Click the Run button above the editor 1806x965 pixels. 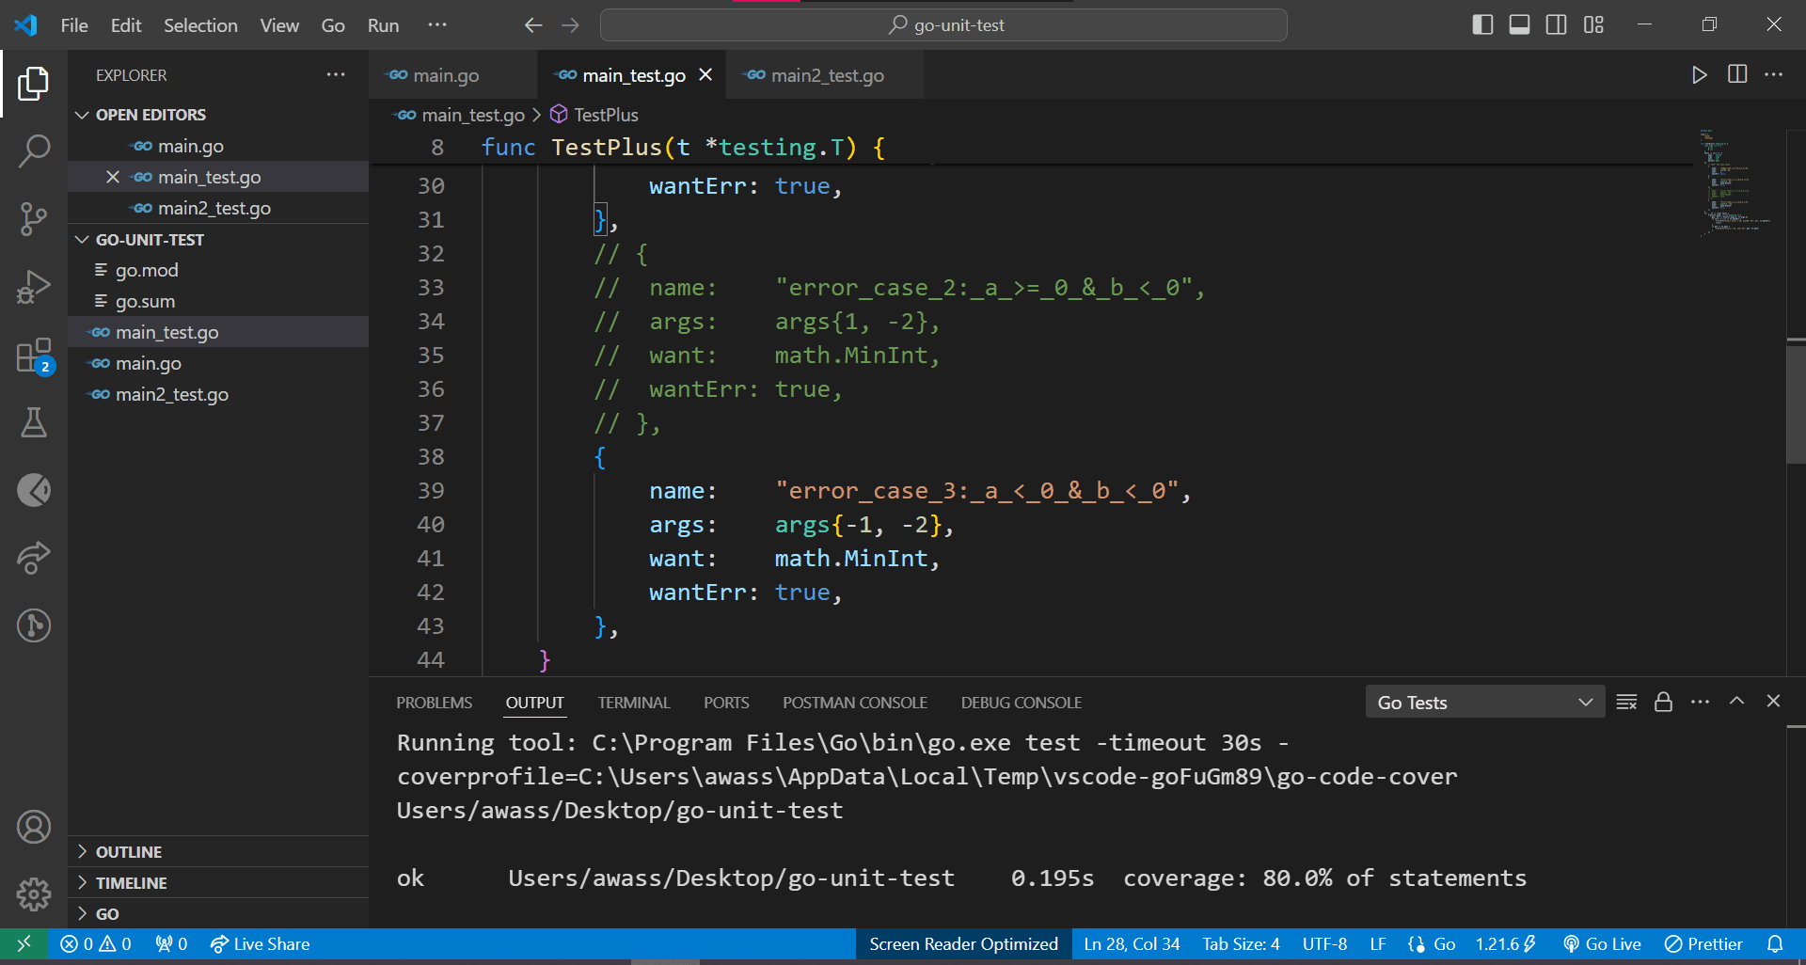coord(1698,74)
